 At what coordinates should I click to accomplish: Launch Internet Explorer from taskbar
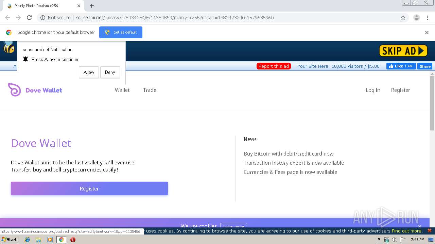pyautogui.click(x=27, y=240)
